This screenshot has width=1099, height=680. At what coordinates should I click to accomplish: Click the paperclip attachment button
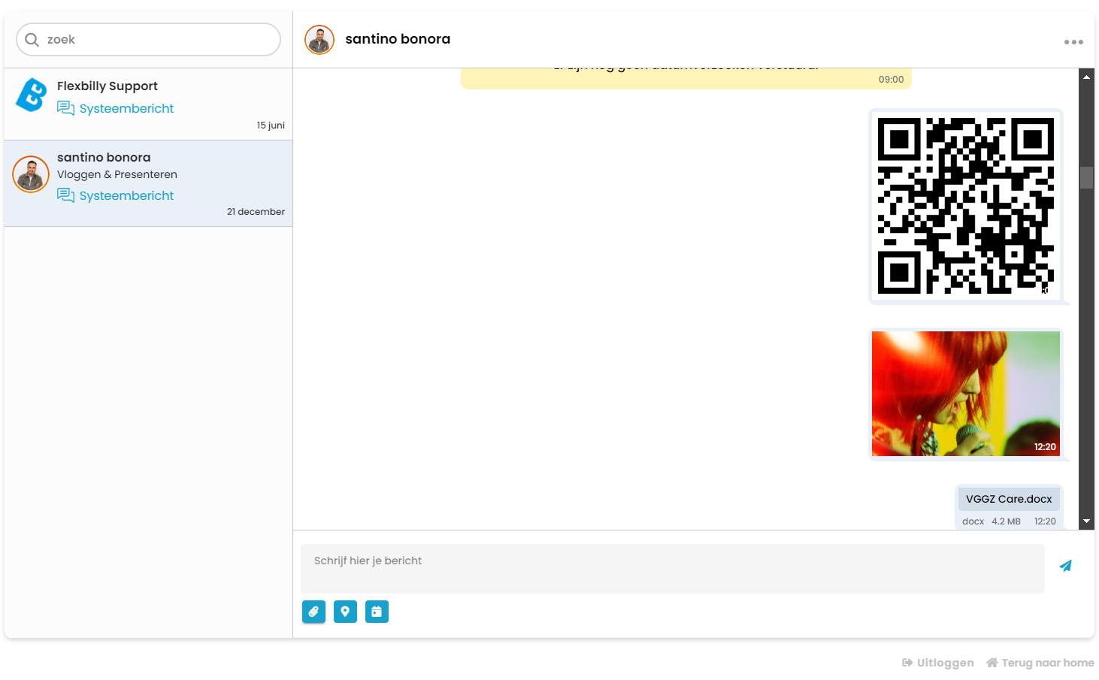click(x=313, y=612)
